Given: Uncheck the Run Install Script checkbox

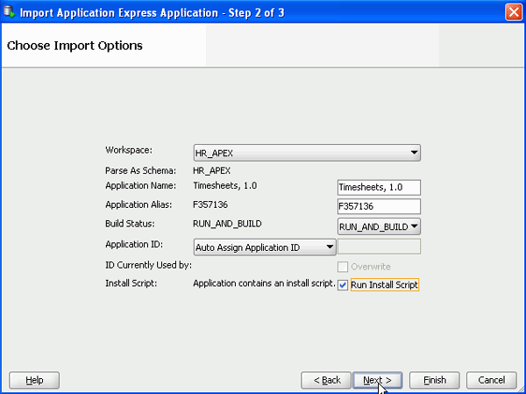Looking at the screenshot, I should [343, 285].
